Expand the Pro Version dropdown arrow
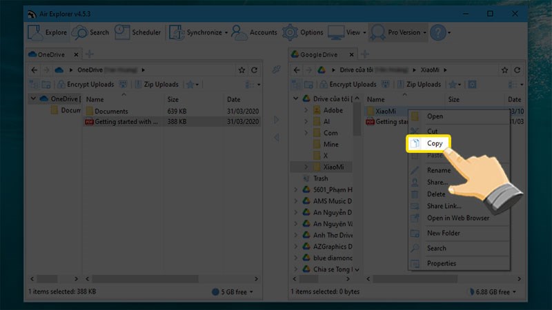Screen dimensions: 552x310 tap(424, 32)
